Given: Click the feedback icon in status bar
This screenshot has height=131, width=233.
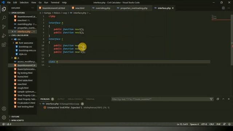Looking at the screenshot, I should pyautogui.click(x=224, y=124).
